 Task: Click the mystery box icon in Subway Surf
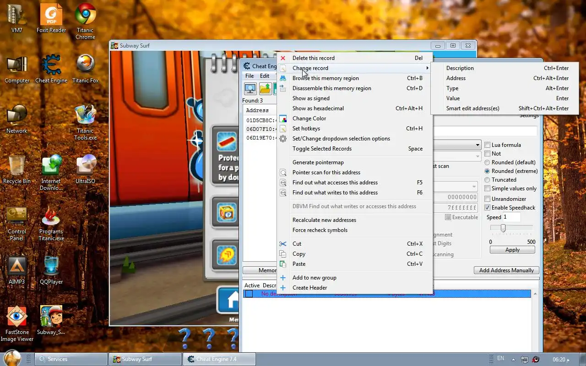[227, 212]
